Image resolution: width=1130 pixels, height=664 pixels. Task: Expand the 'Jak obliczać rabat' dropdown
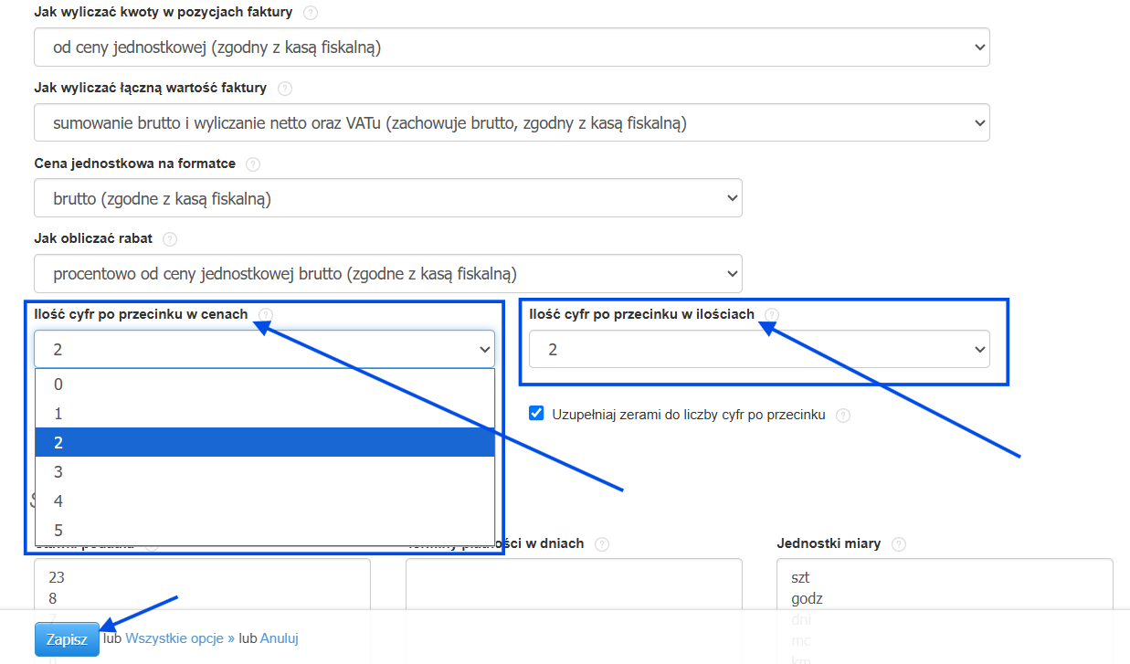[388, 274]
